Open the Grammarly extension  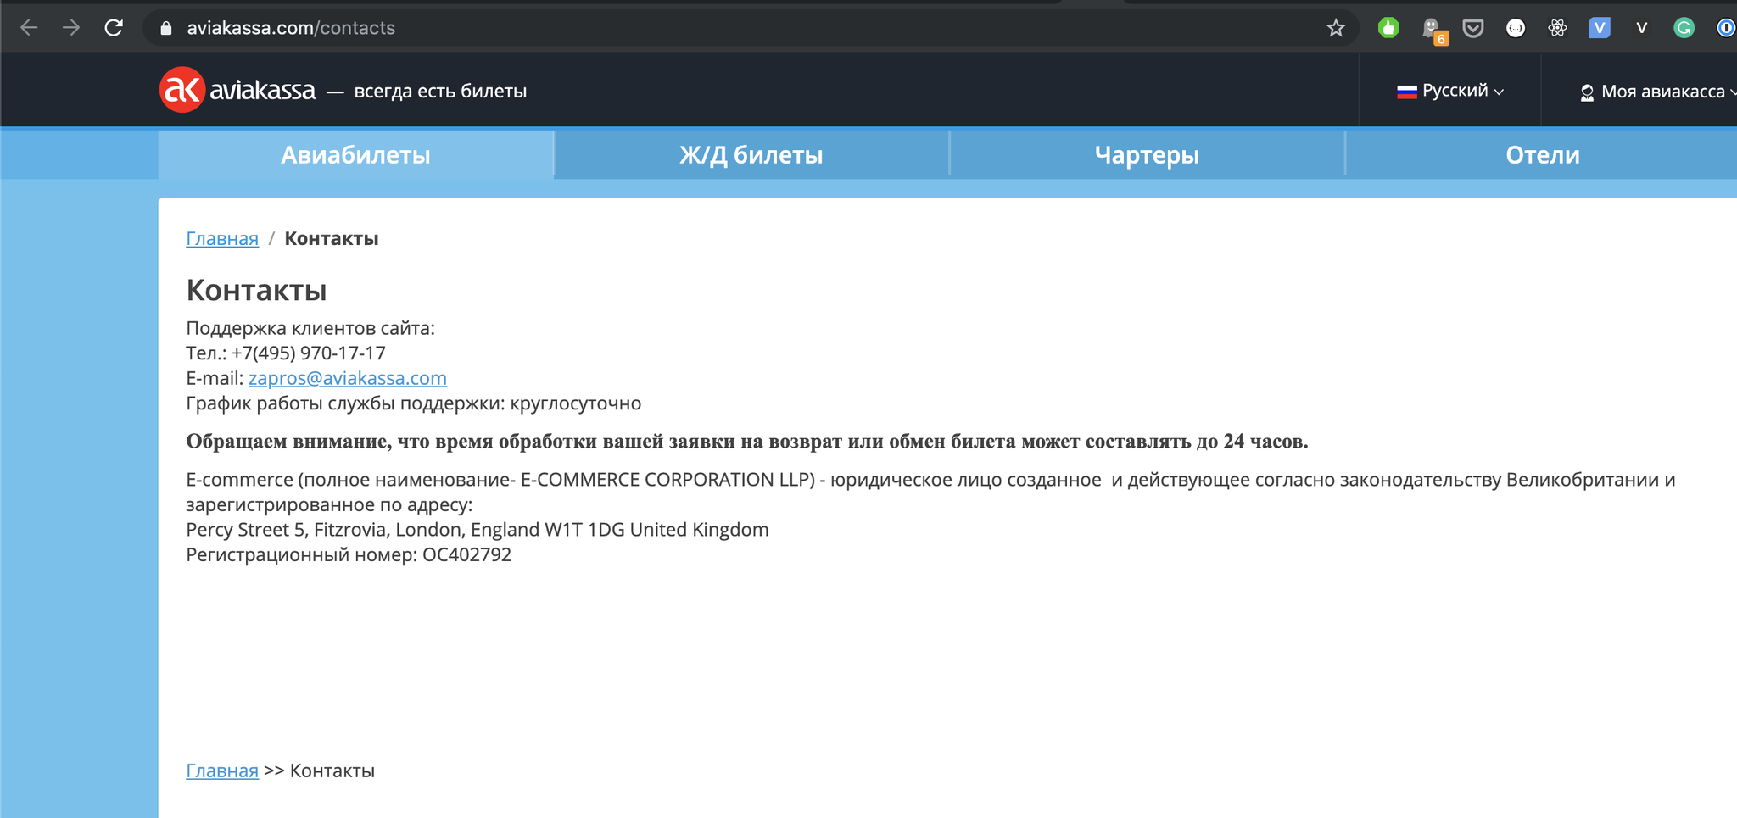1684,28
